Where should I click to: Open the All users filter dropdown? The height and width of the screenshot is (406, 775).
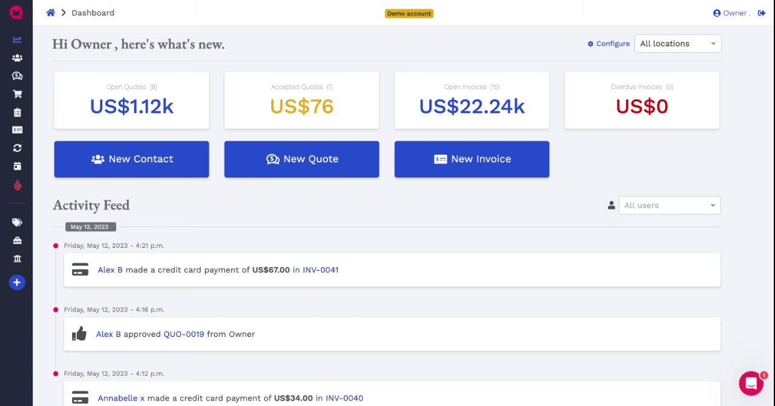669,205
